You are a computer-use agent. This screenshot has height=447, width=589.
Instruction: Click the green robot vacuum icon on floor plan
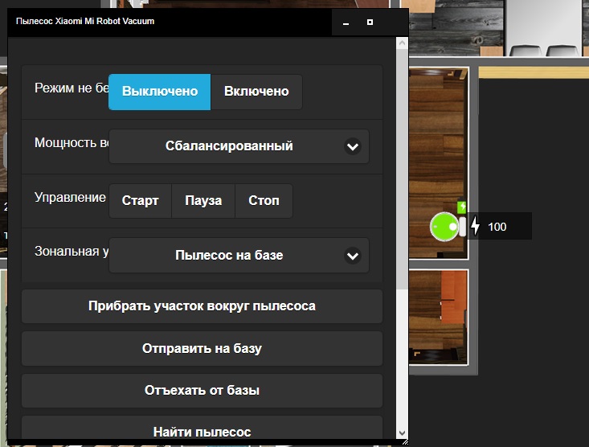click(444, 227)
